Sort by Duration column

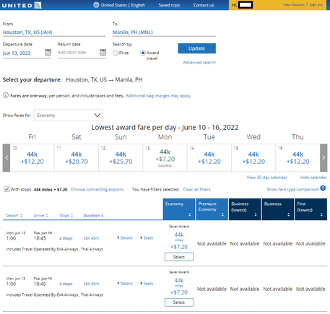pyautogui.click(x=93, y=216)
